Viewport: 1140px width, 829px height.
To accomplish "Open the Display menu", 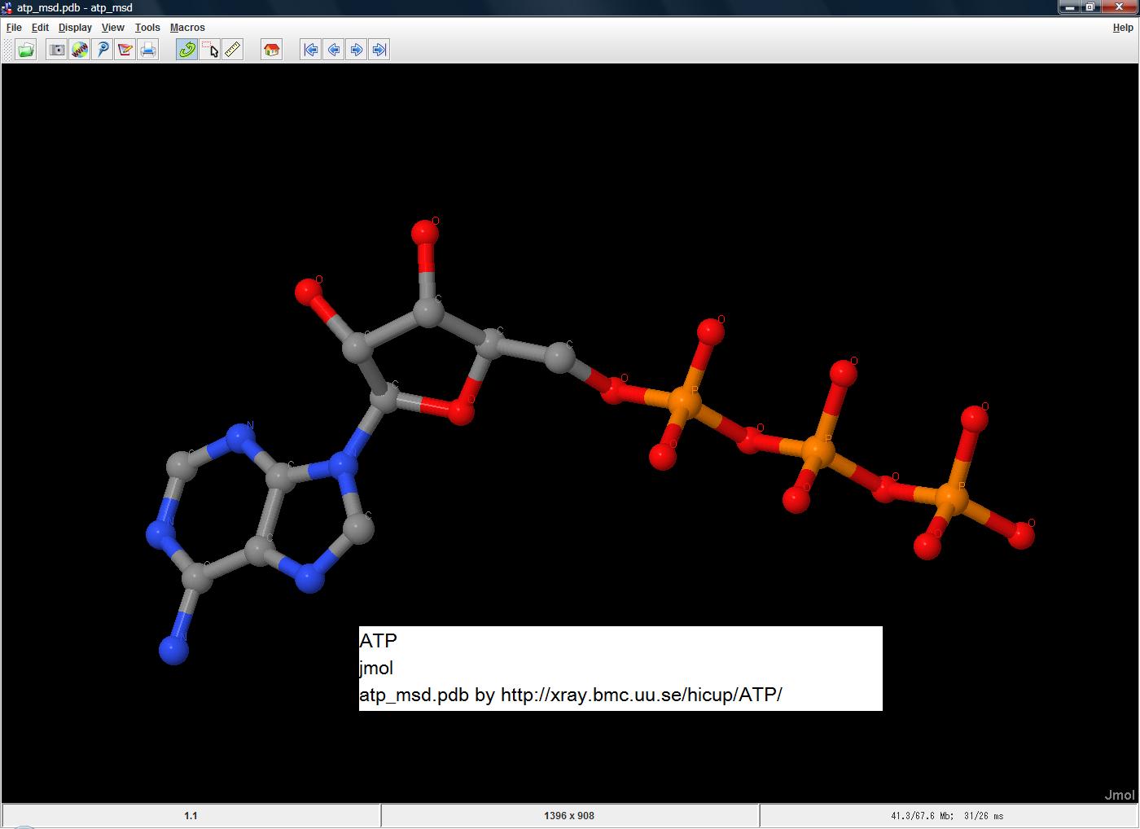I will click(75, 27).
